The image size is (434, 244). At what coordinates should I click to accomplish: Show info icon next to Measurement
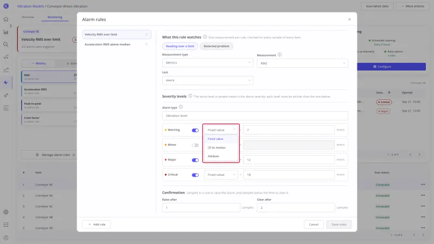pyautogui.click(x=279, y=55)
